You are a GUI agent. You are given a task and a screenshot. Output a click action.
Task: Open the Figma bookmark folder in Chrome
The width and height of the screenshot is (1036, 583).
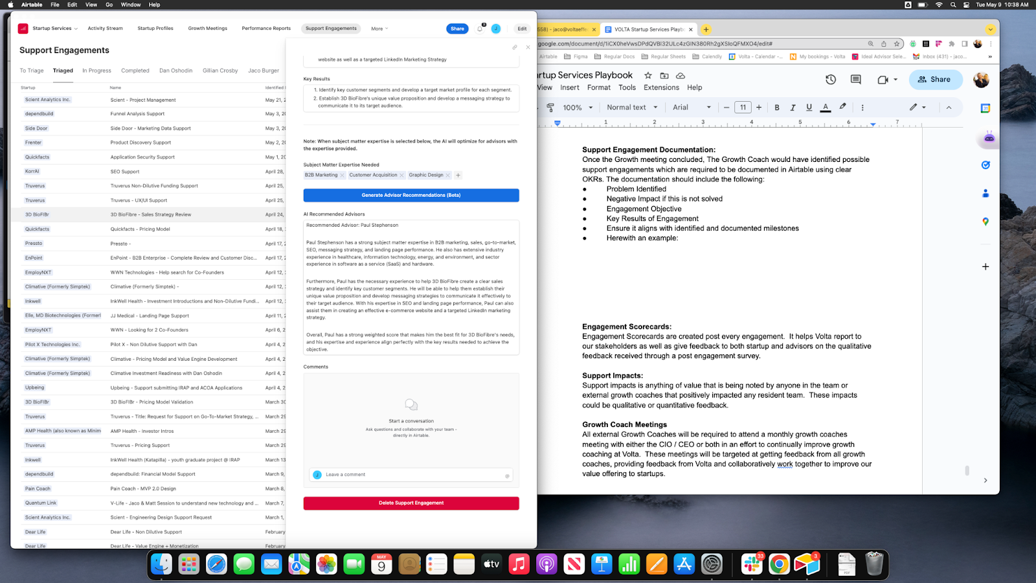[576, 57]
